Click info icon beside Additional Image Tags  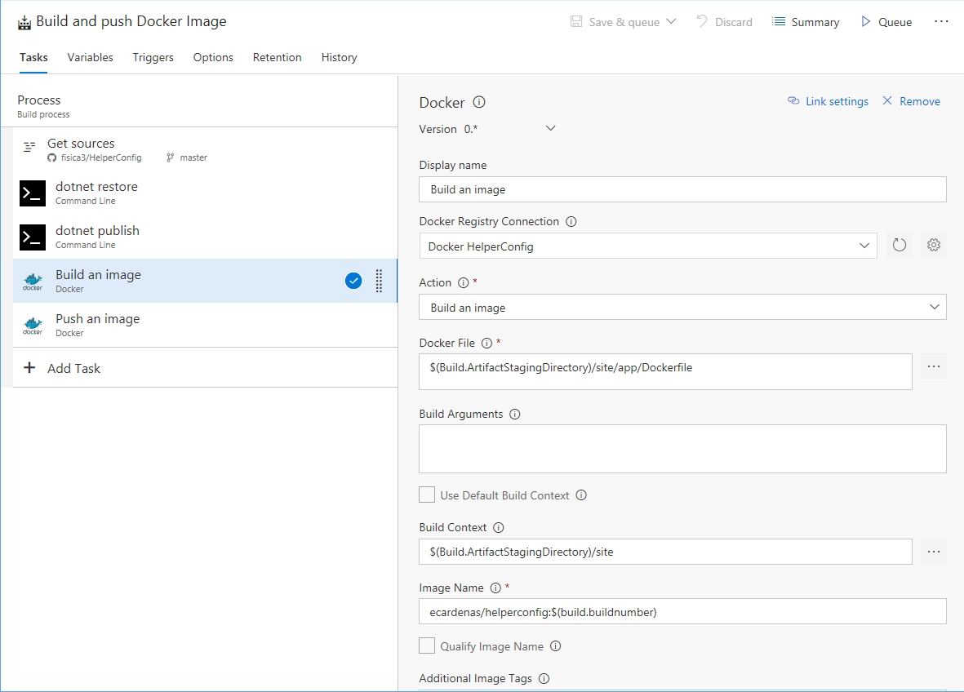click(544, 678)
